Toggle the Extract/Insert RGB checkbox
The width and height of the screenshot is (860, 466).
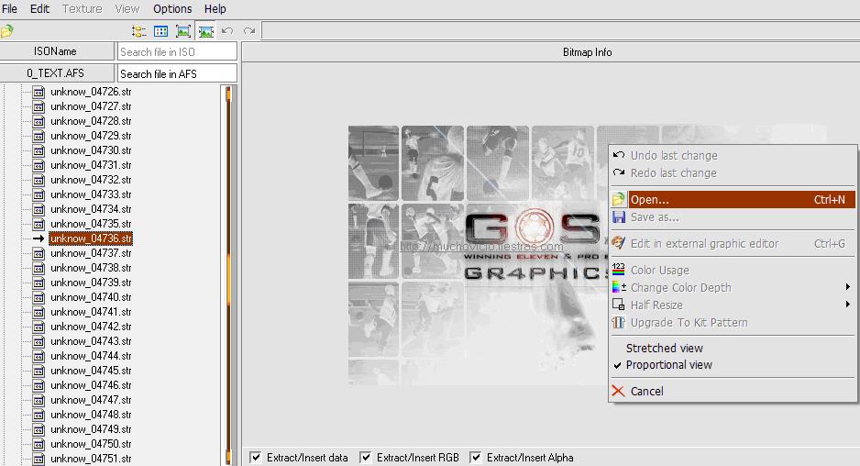[366, 457]
